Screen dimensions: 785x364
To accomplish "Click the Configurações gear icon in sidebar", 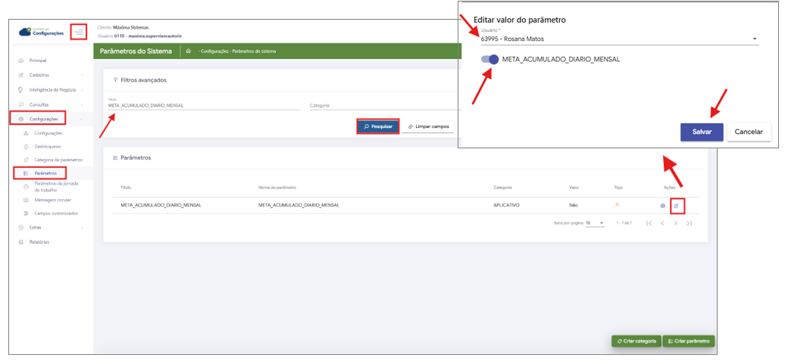I will click(20, 119).
